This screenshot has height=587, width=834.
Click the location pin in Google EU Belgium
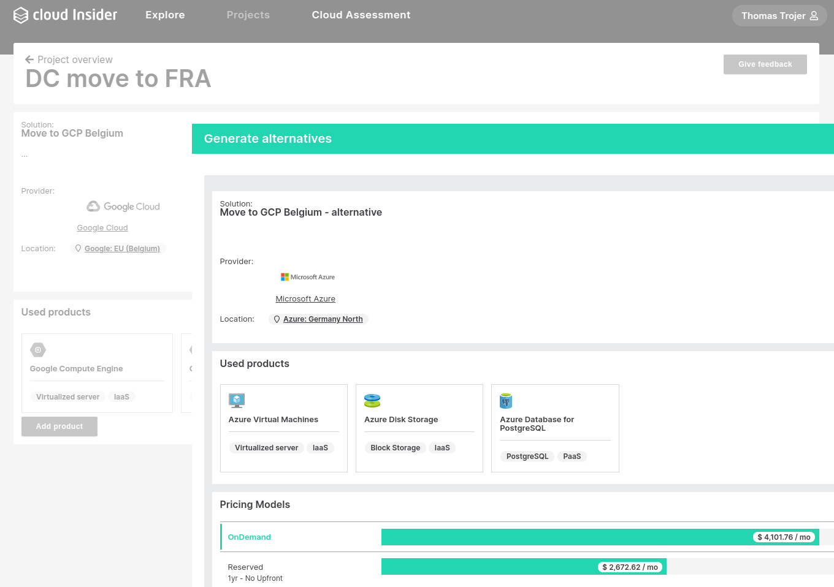pos(78,249)
